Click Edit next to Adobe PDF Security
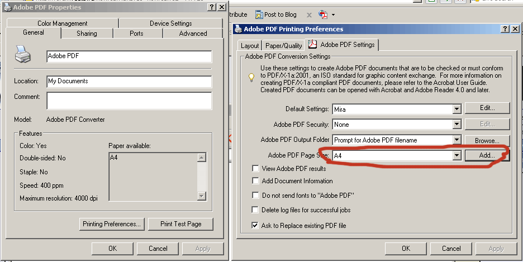The height and width of the screenshot is (262, 523). pos(487,124)
